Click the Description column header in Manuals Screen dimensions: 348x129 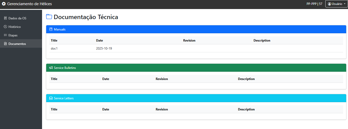click(262, 41)
